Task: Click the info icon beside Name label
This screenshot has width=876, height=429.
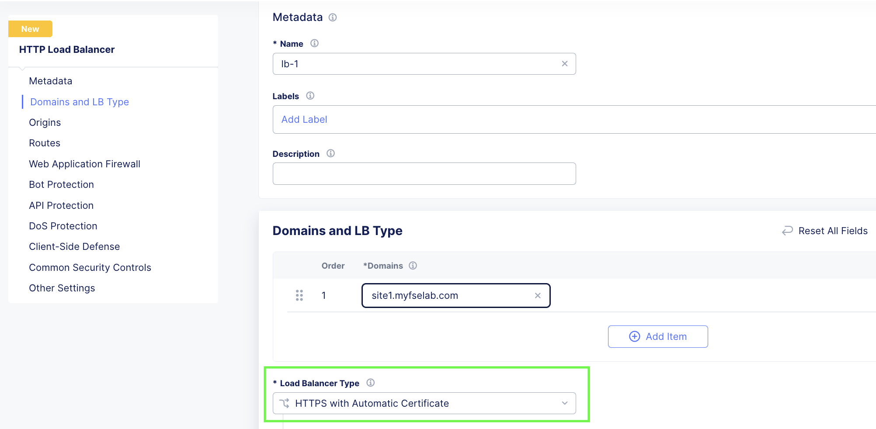Action: click(x=314, y=43)
